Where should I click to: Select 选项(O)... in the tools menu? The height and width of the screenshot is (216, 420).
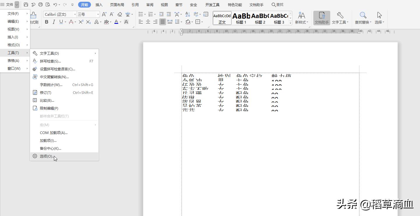pyautogui.click(x=47, y=156)
